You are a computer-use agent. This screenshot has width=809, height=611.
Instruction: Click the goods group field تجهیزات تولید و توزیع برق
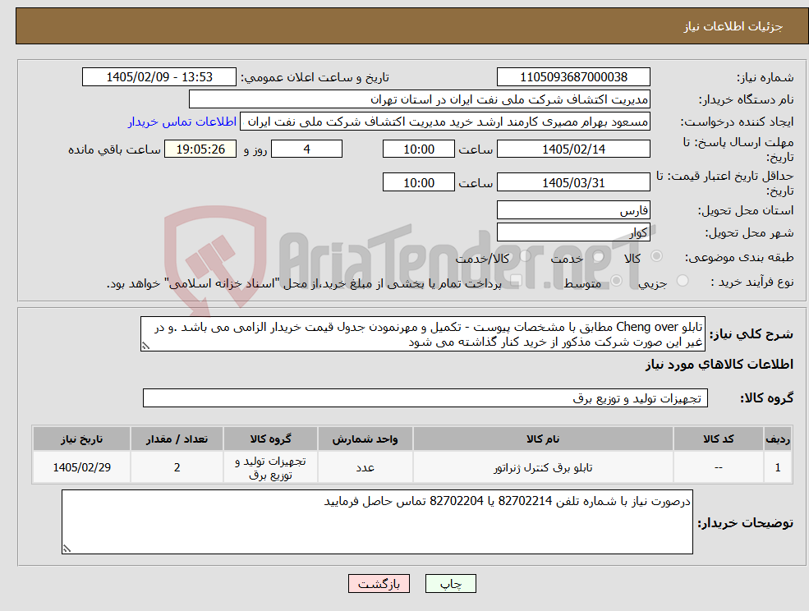pos(425,397)
